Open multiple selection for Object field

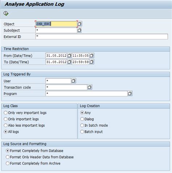click(x=79, y=24)
